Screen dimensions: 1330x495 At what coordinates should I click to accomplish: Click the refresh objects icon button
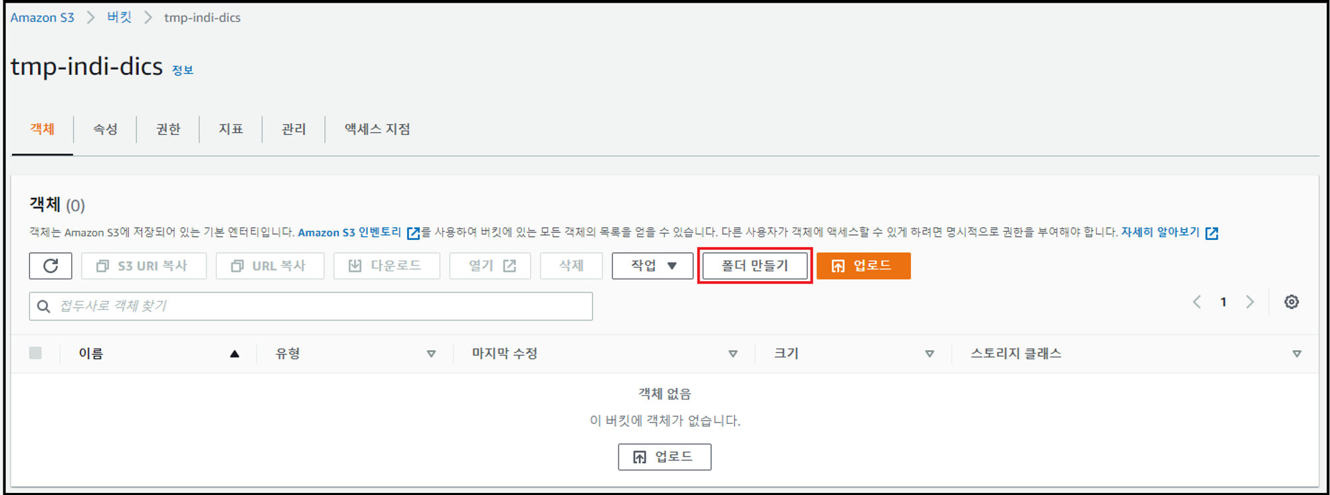pos(51,266)
